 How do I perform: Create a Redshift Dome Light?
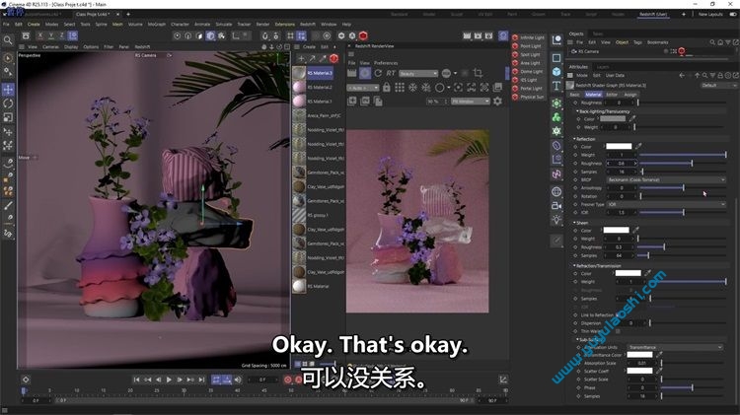point(530,71)
